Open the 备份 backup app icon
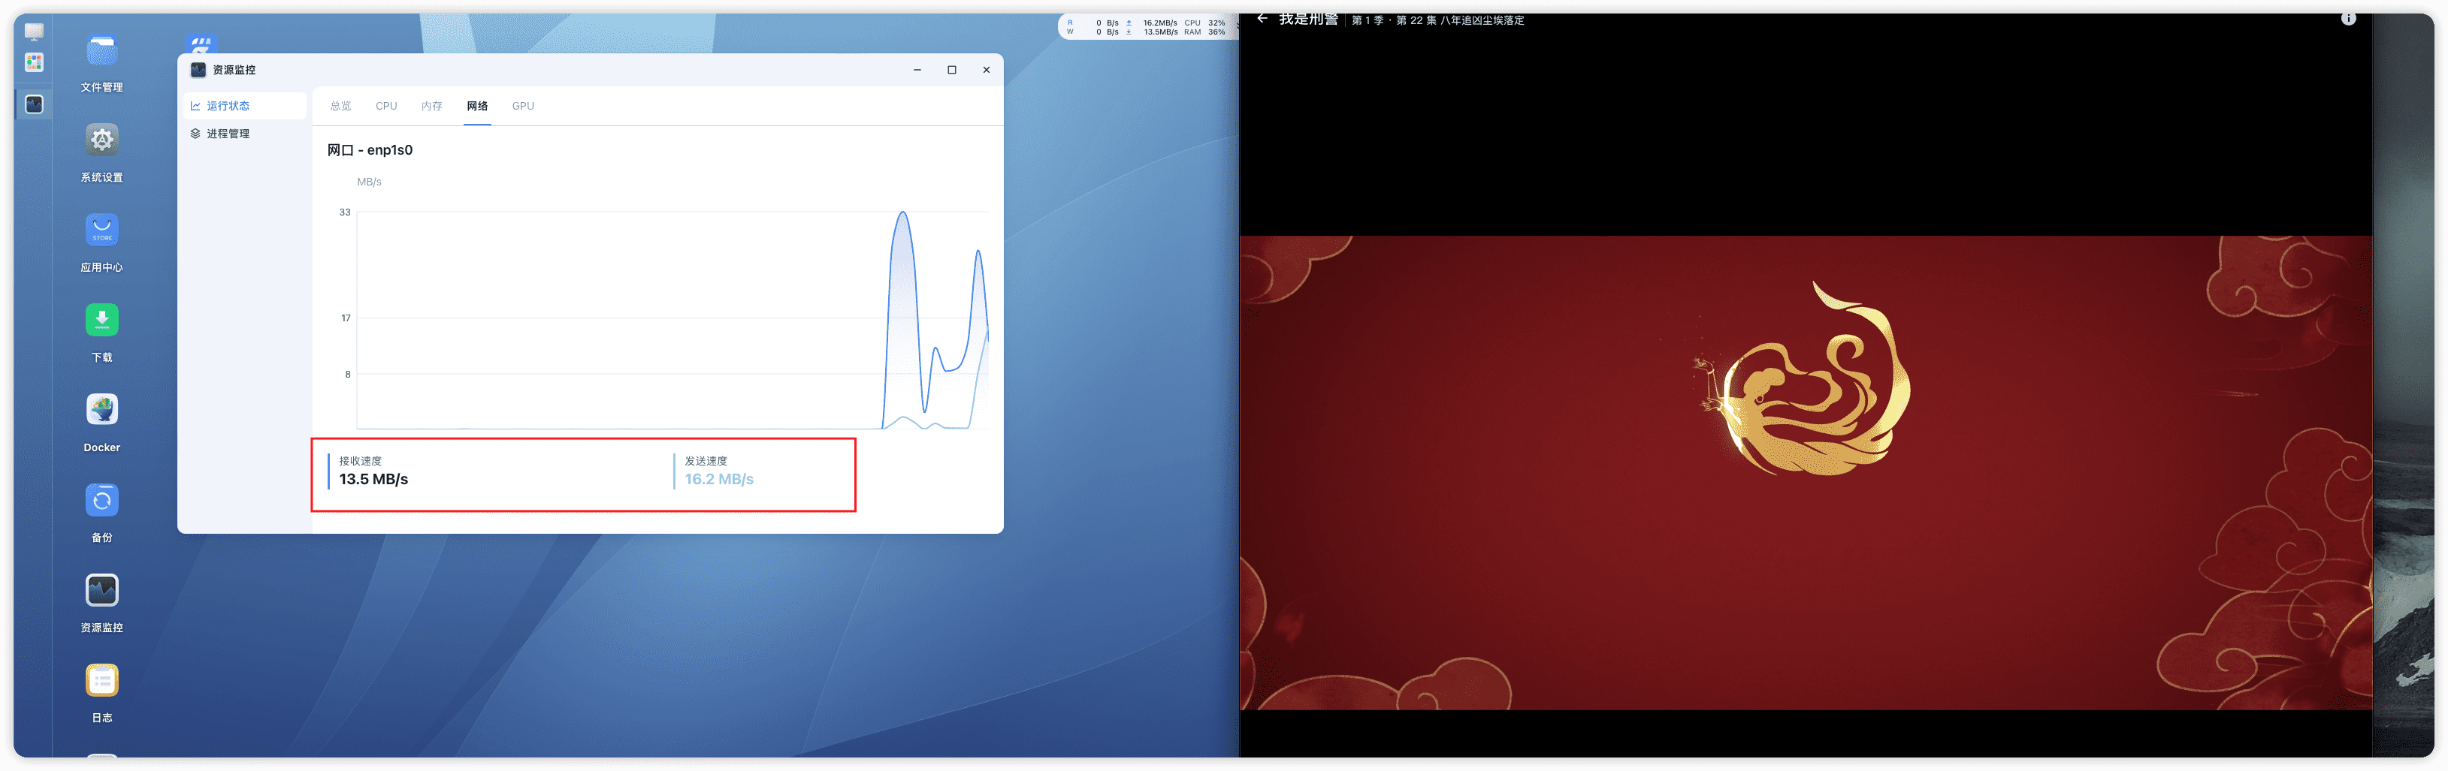This screenshot has height=771, width=2448. pos(101,501)
